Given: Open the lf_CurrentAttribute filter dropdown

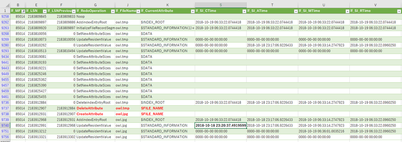Looking at the screenshot, I should [193, 11].
